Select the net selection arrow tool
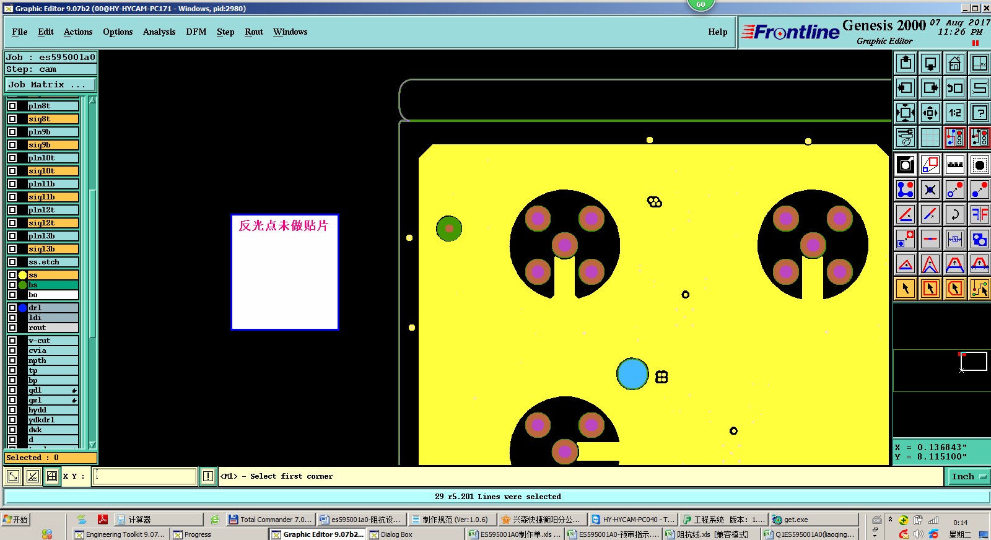This screenshot has height=540, width=991. 980,289
